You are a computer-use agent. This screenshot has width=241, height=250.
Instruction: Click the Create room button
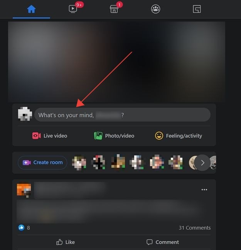pyautogui.click(x=42, y=162)
